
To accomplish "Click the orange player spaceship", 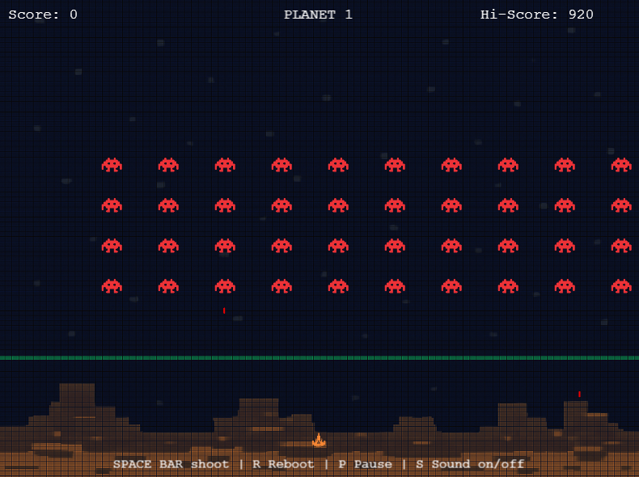I will [x=319, y=441].
